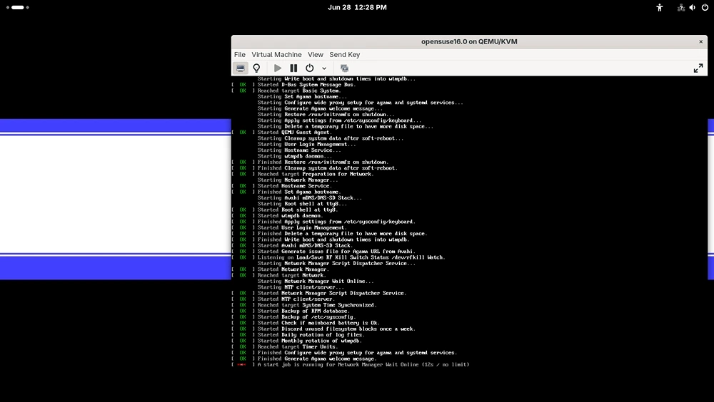714x402 pixels.
Task: Show the graphical console view
Action: point(241,68)
